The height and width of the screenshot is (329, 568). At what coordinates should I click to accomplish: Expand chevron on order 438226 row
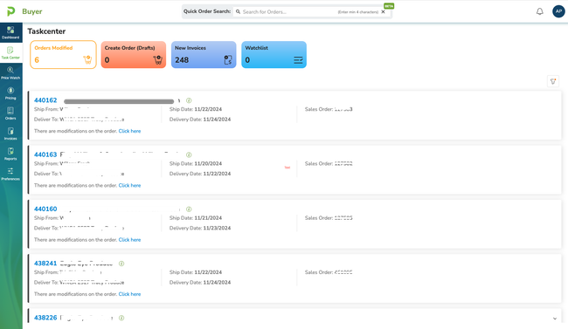point(555,319)
